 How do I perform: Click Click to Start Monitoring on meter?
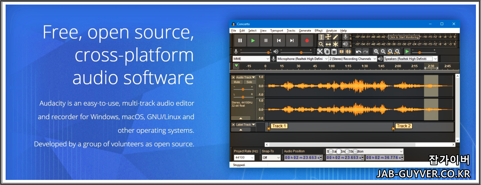click(x=404, y=37)
